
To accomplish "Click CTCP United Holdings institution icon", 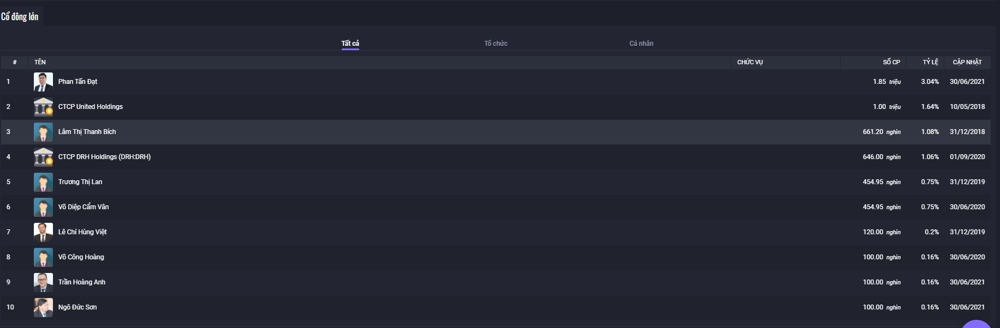I will [x=43, y=107].
